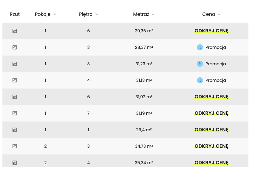Click Promocja label in 31,13 m² row
The height and width of the screenshot is (174, 253).
click(216, 81)
